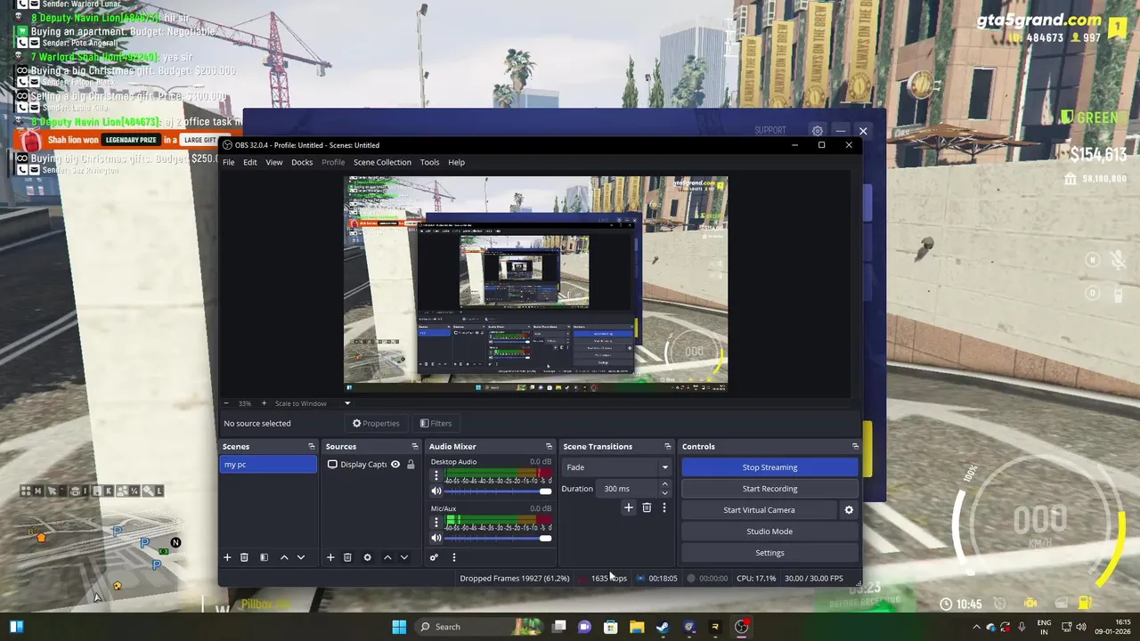
Task: Pop out the Audio Mixer dock
Action: tap(549, 446)
